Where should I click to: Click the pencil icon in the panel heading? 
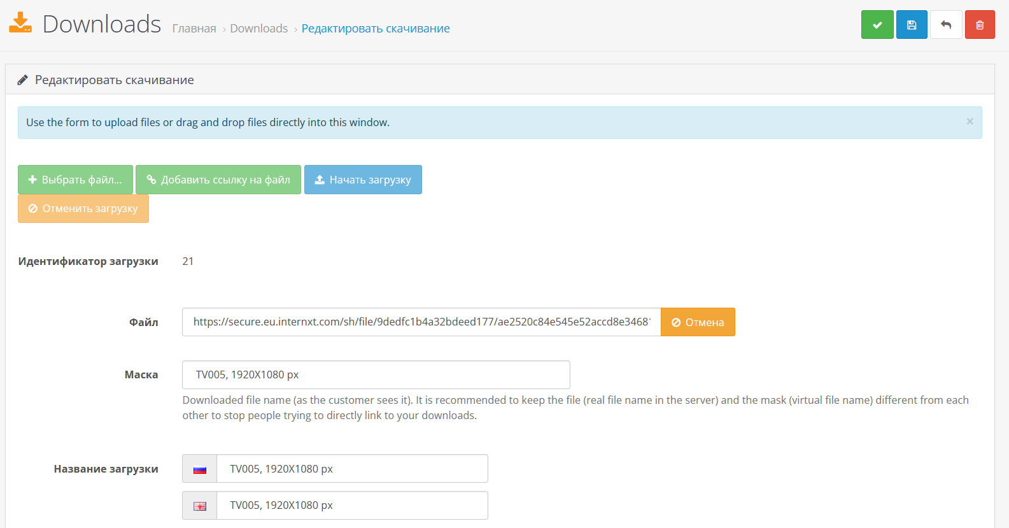pos(22,80)
